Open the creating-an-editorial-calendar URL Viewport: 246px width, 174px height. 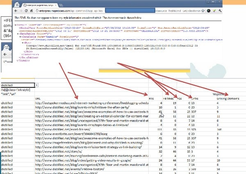(x=91, y=116)
